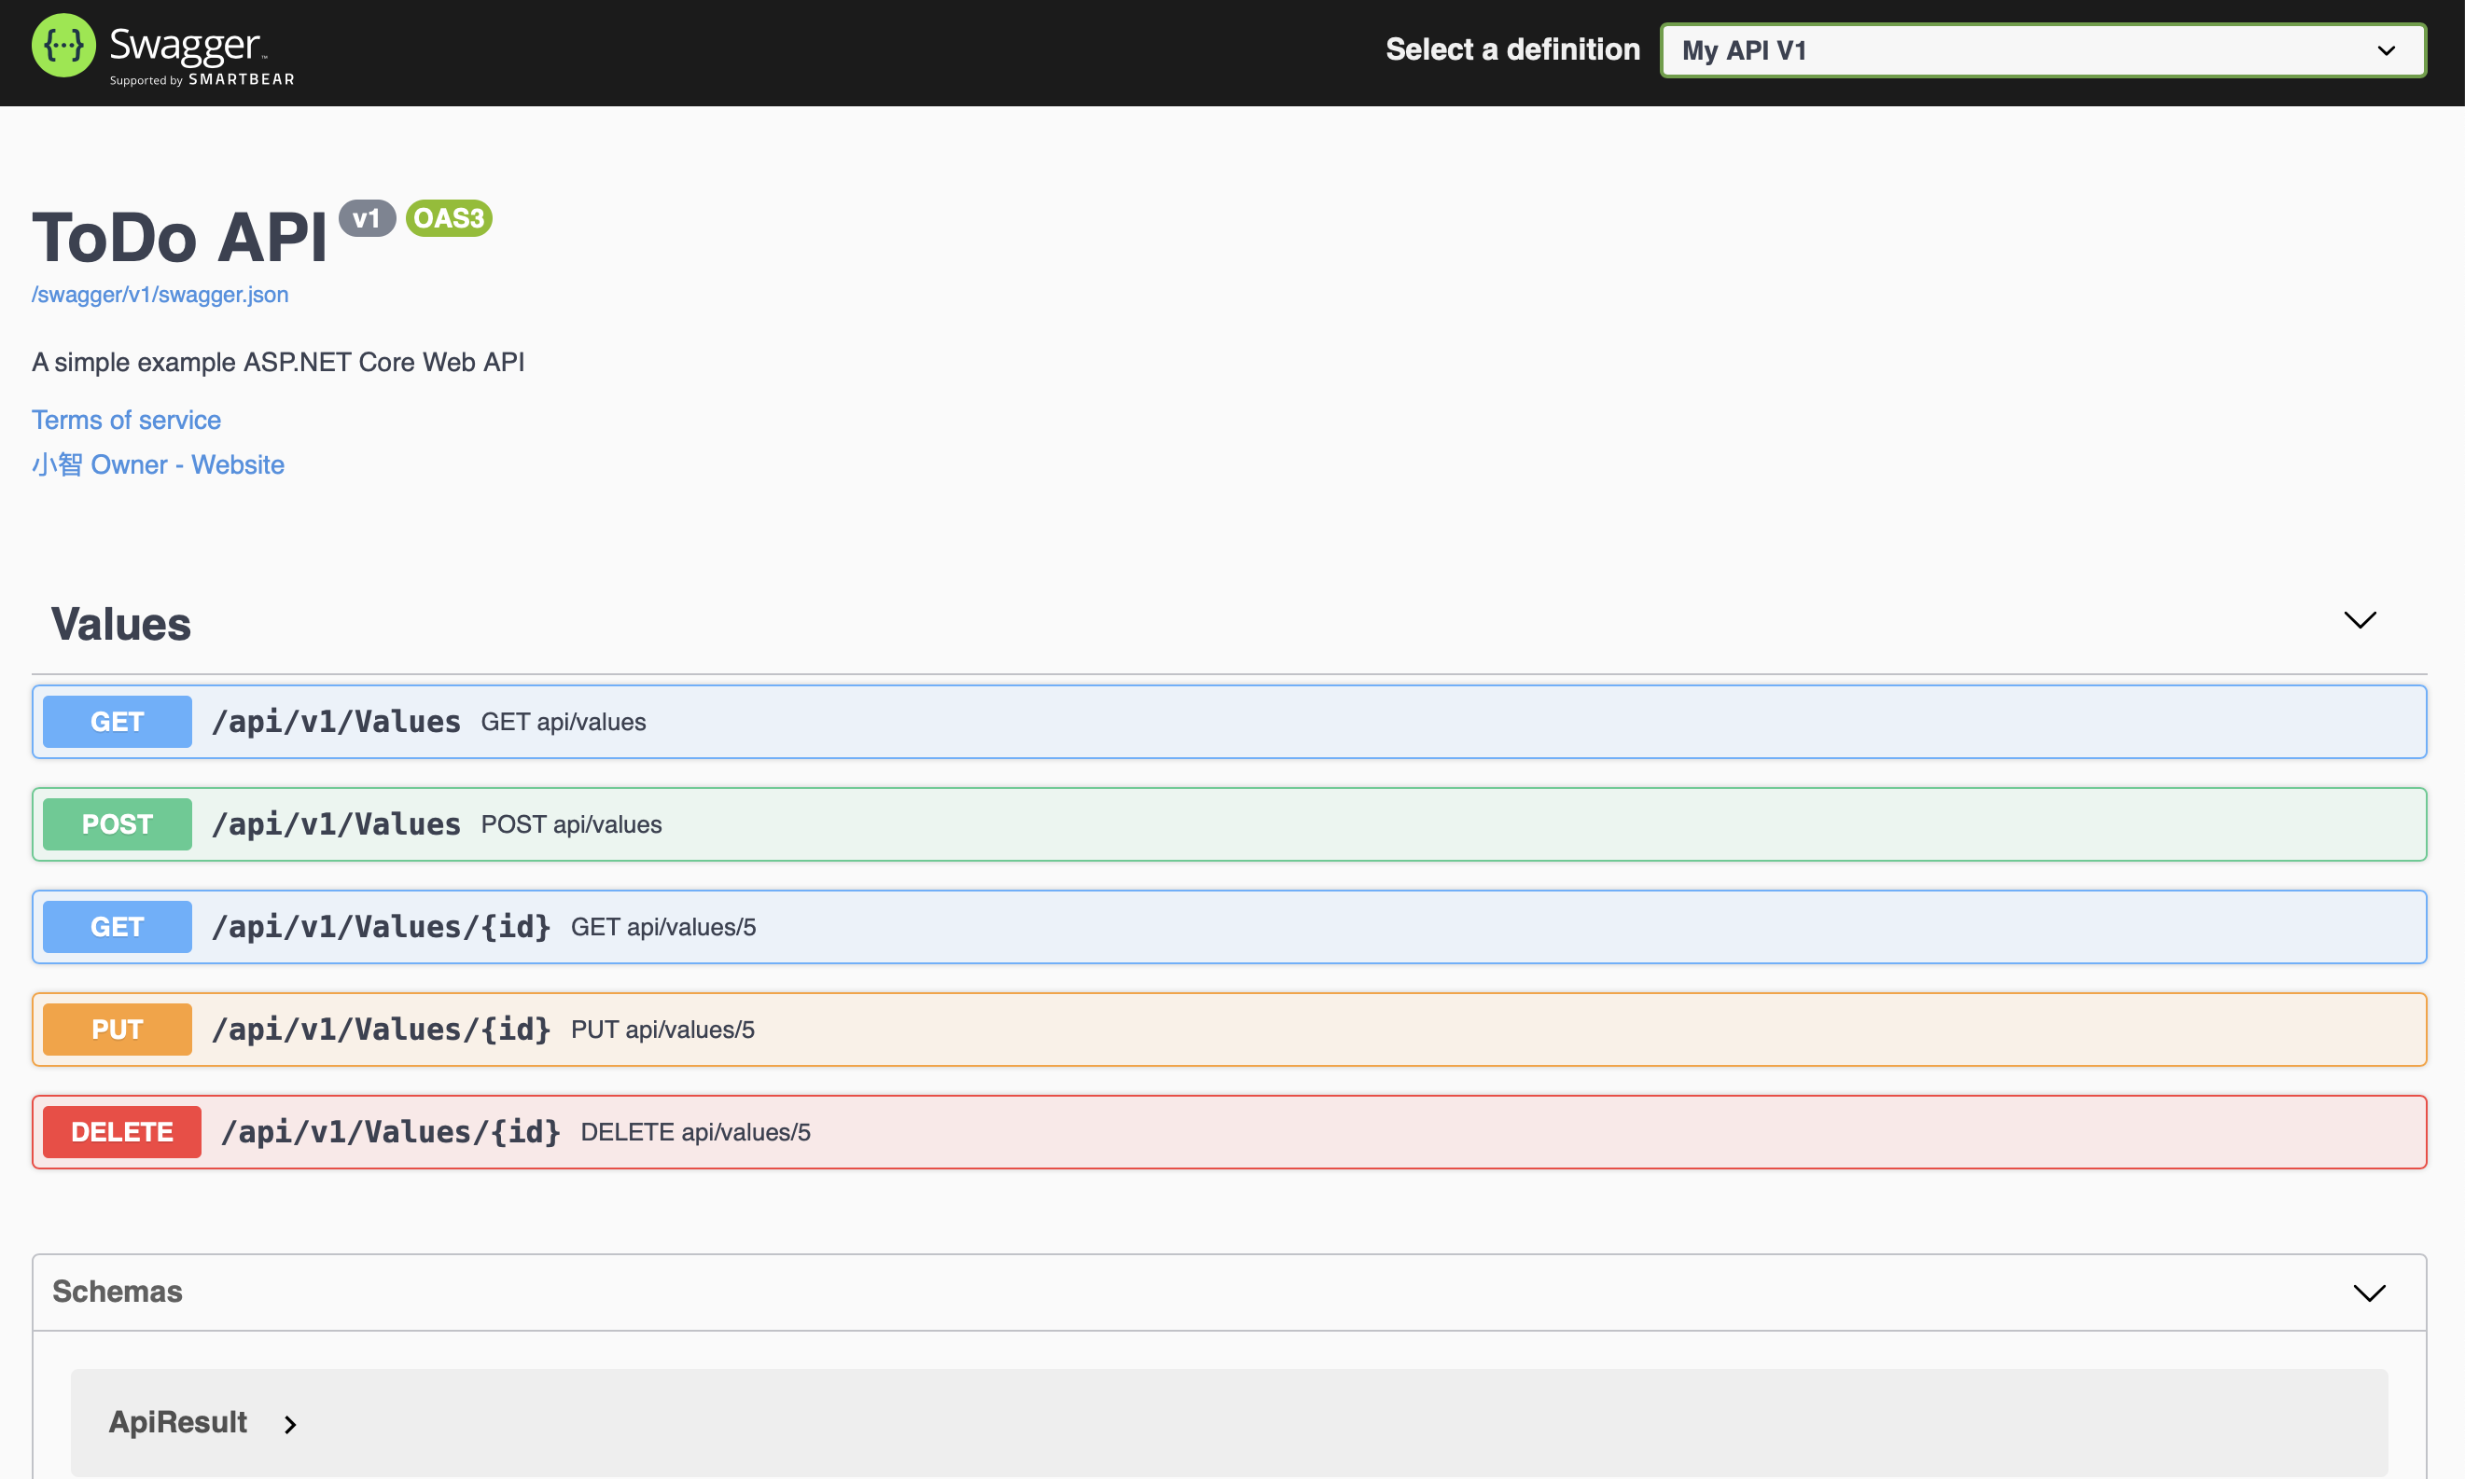Click the green POST method badge
The image size is (2465, 1479).
point(117,825)
